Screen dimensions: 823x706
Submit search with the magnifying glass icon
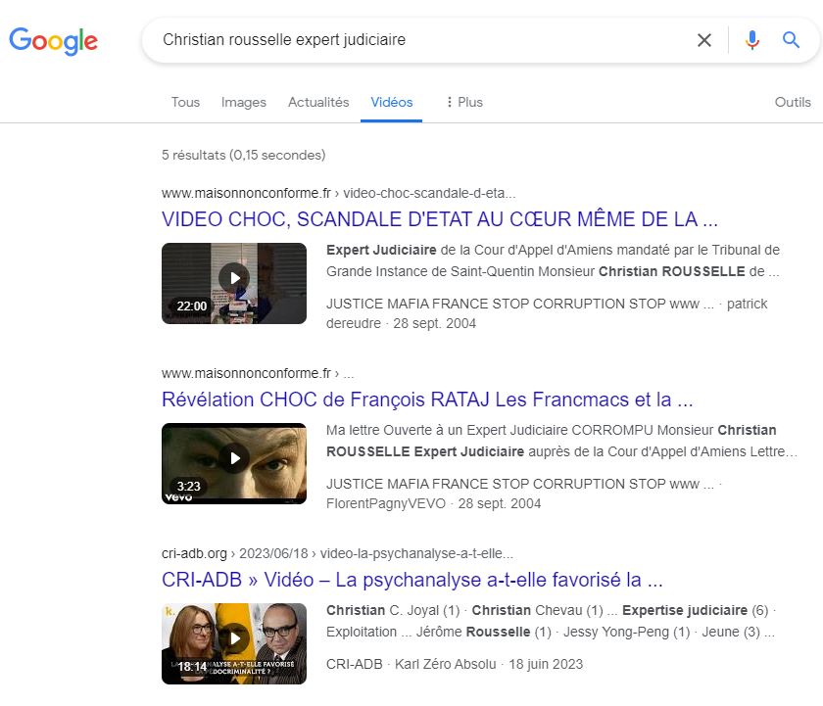(791, 40)
